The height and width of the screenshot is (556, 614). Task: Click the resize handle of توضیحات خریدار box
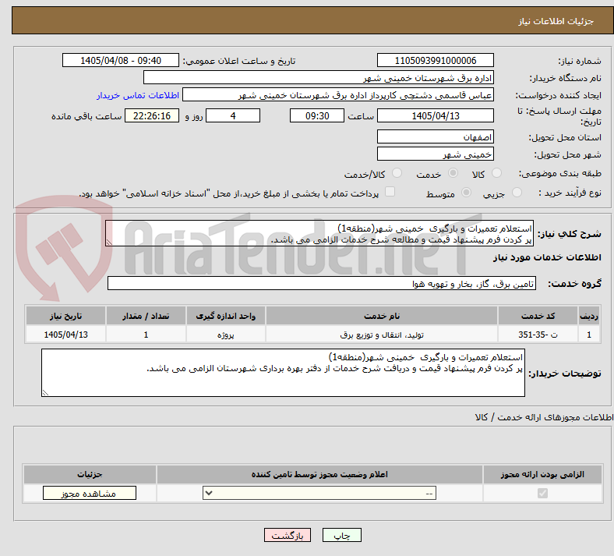(45, 392)
